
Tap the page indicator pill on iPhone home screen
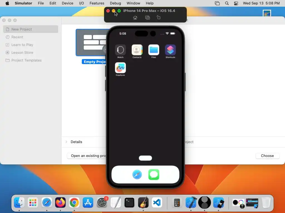click(145, 158)
